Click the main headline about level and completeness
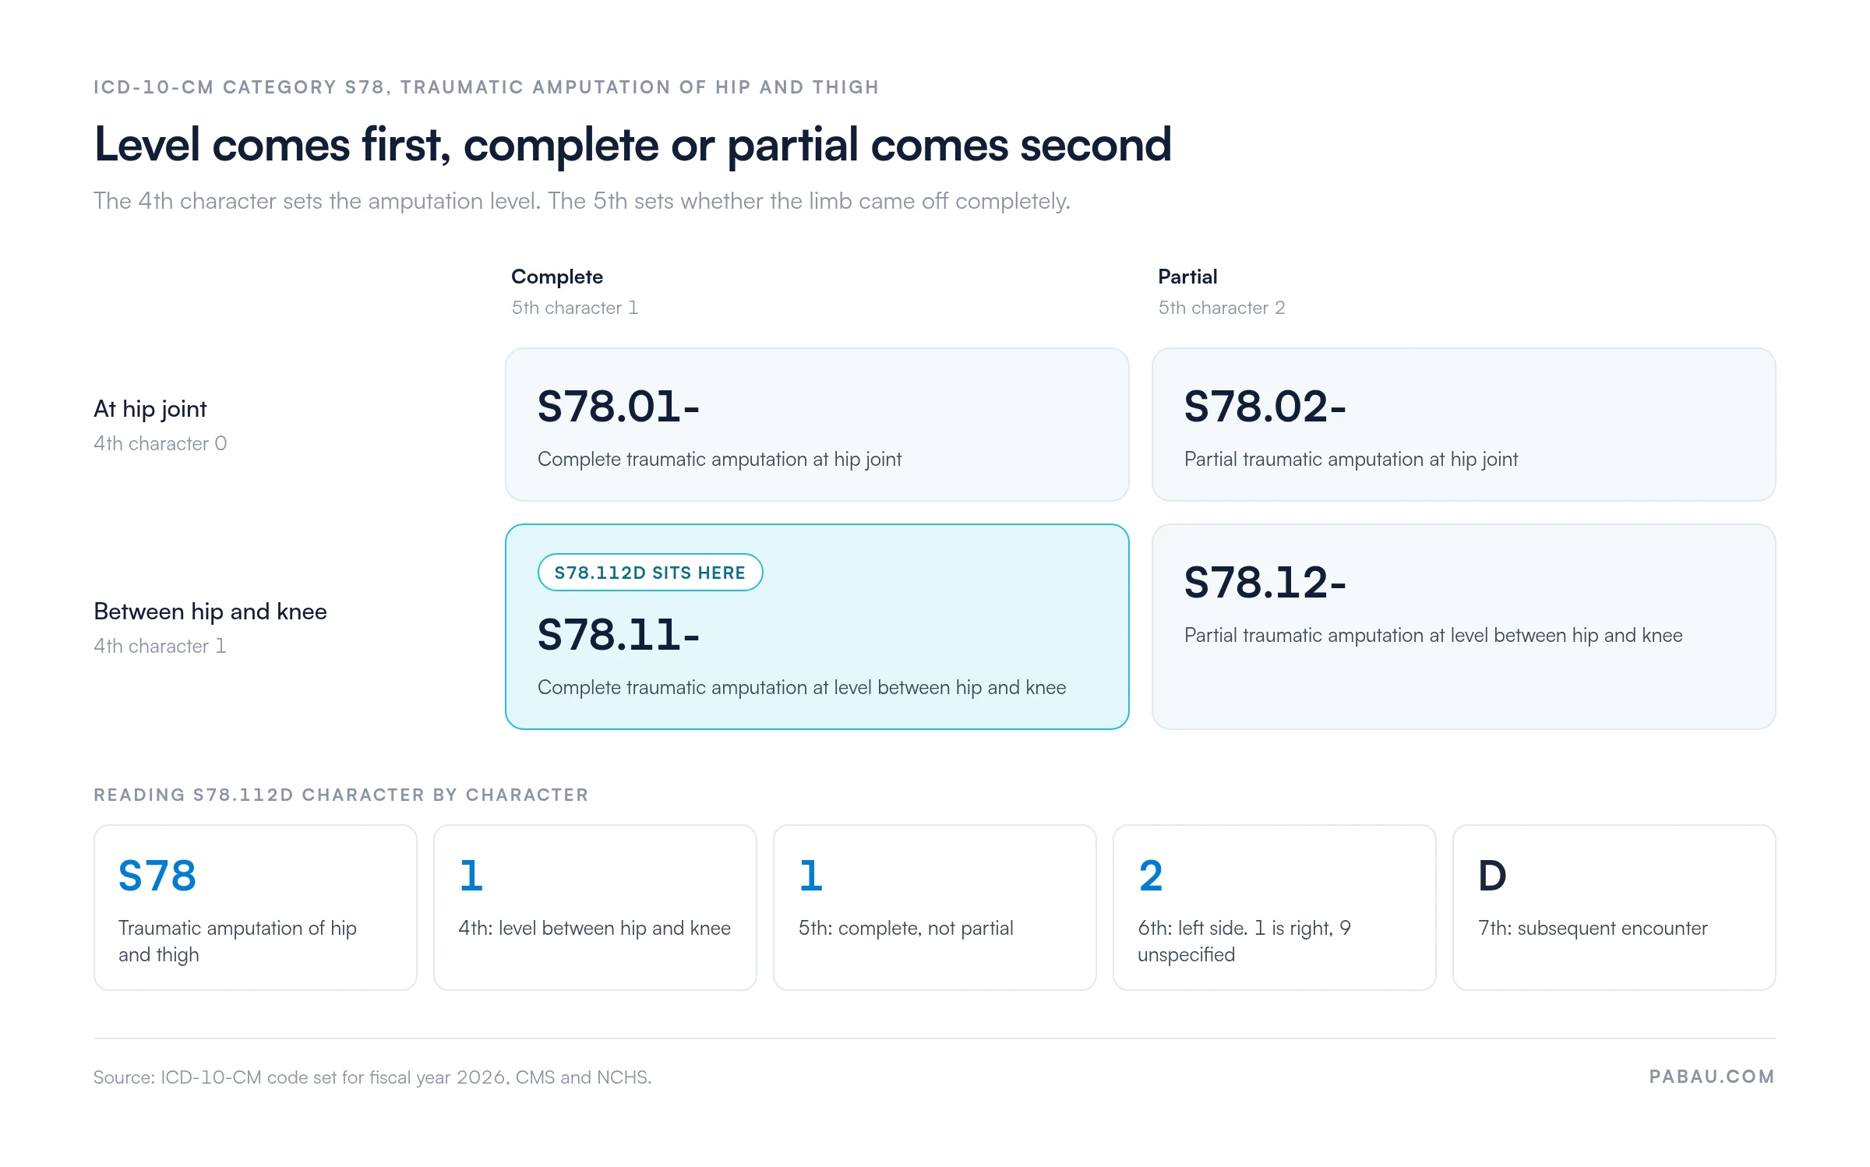Screen dimensions: 1870x1167 tap(633, 145)
